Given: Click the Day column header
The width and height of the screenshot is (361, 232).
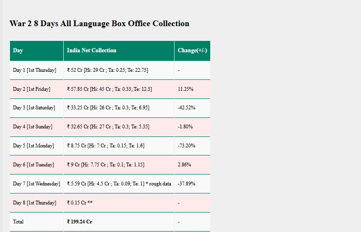Looking at the screenshot, I should (18, 50).
